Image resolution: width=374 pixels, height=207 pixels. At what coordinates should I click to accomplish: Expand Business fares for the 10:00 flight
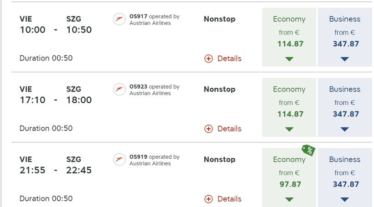[345, 59]
